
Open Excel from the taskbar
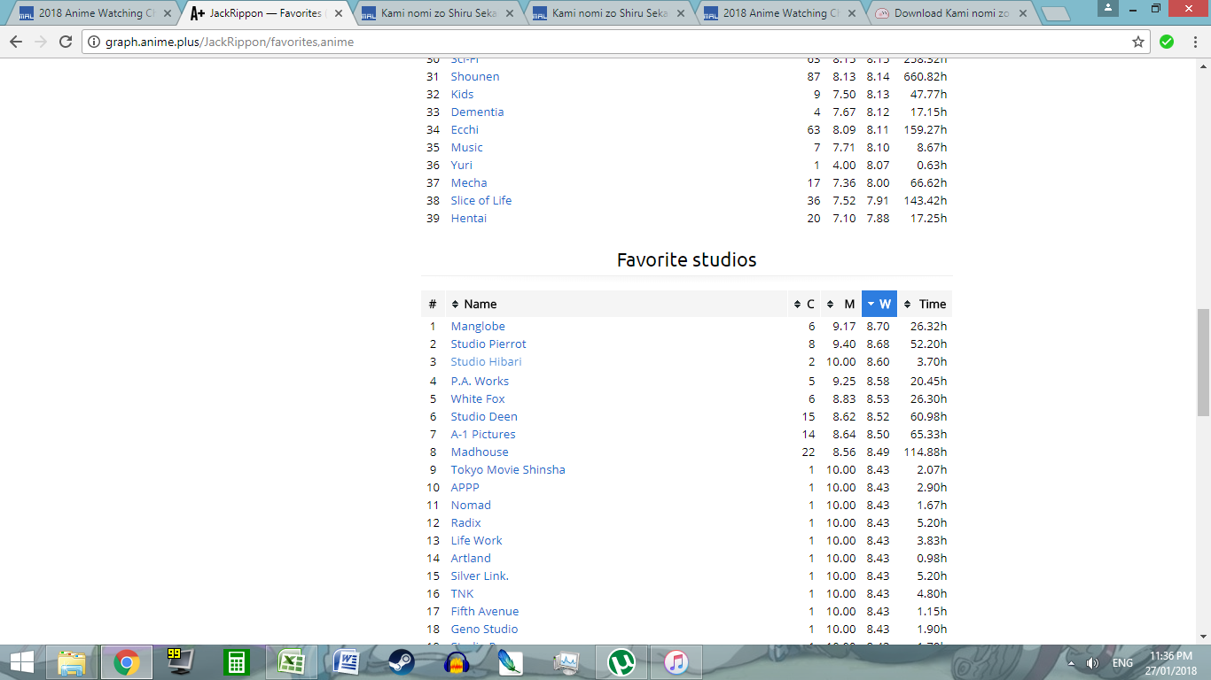click(291, 662)
